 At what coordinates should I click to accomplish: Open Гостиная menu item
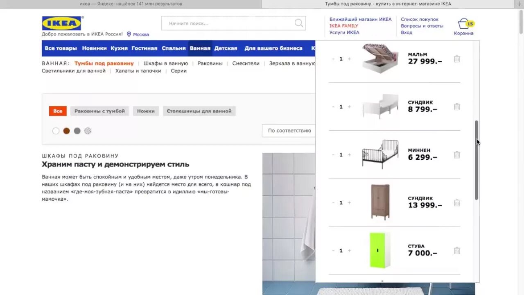point(144,48)
